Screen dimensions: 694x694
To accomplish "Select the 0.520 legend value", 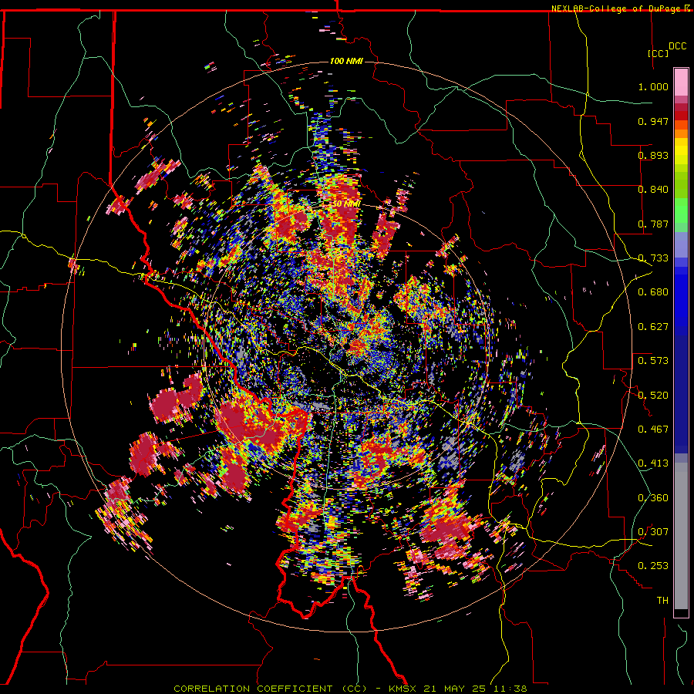I will pos(653,396).
